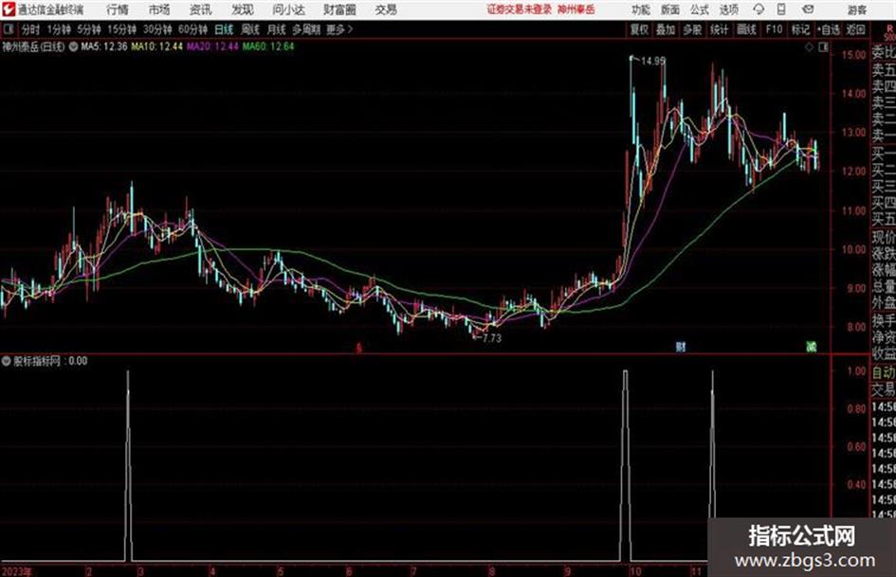Open the 公式 menu
Screen dimensions: 896x577
coord(700,9)
